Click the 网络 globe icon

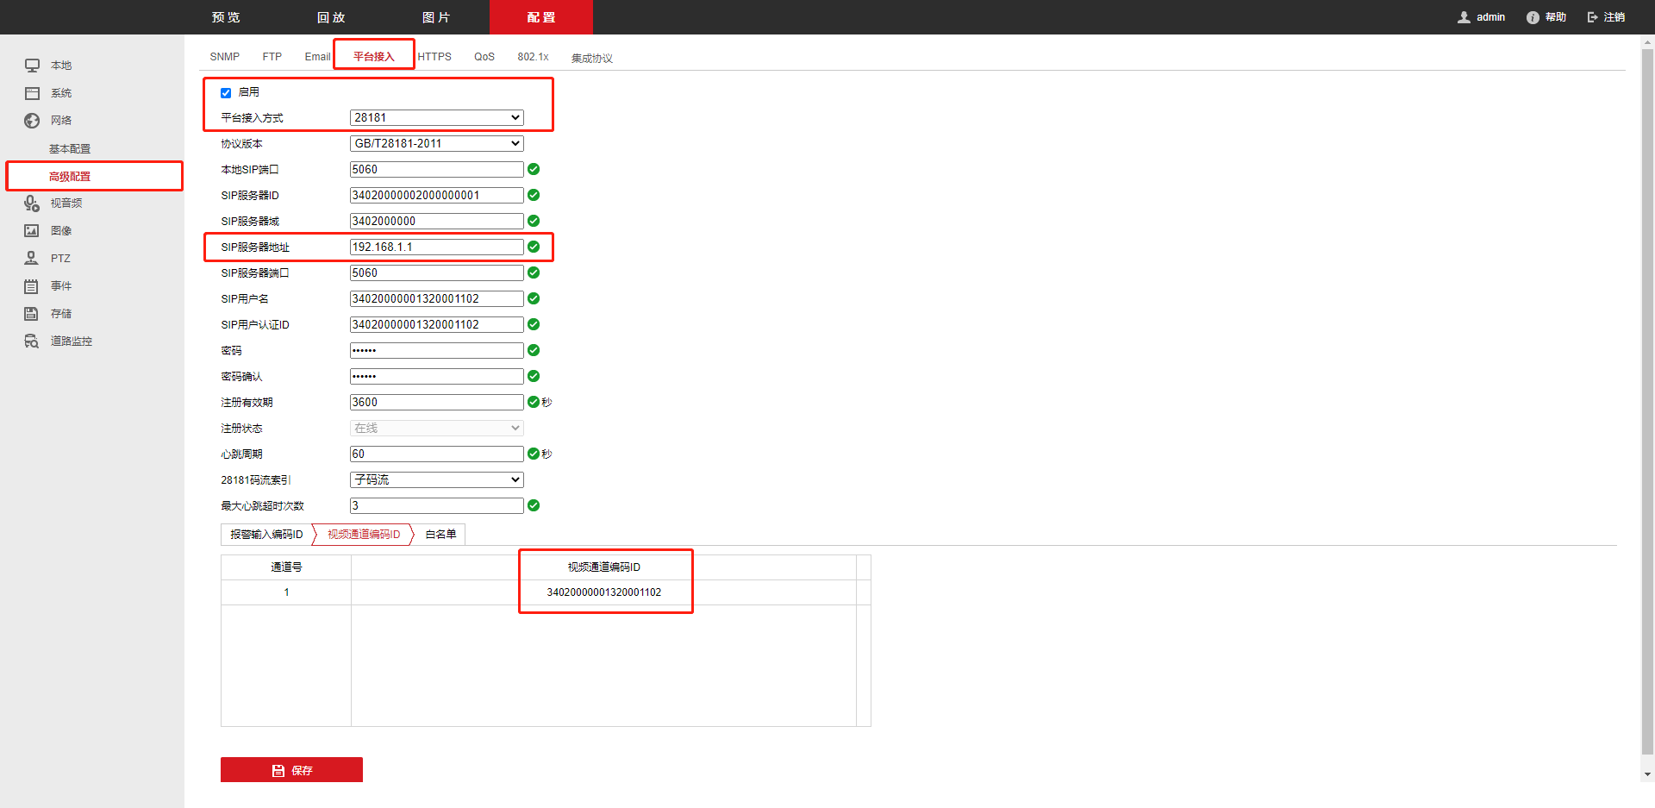[x=32, y=121]
